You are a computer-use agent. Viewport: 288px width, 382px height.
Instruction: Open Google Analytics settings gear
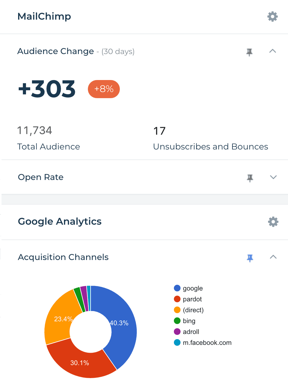click(273, 222)
